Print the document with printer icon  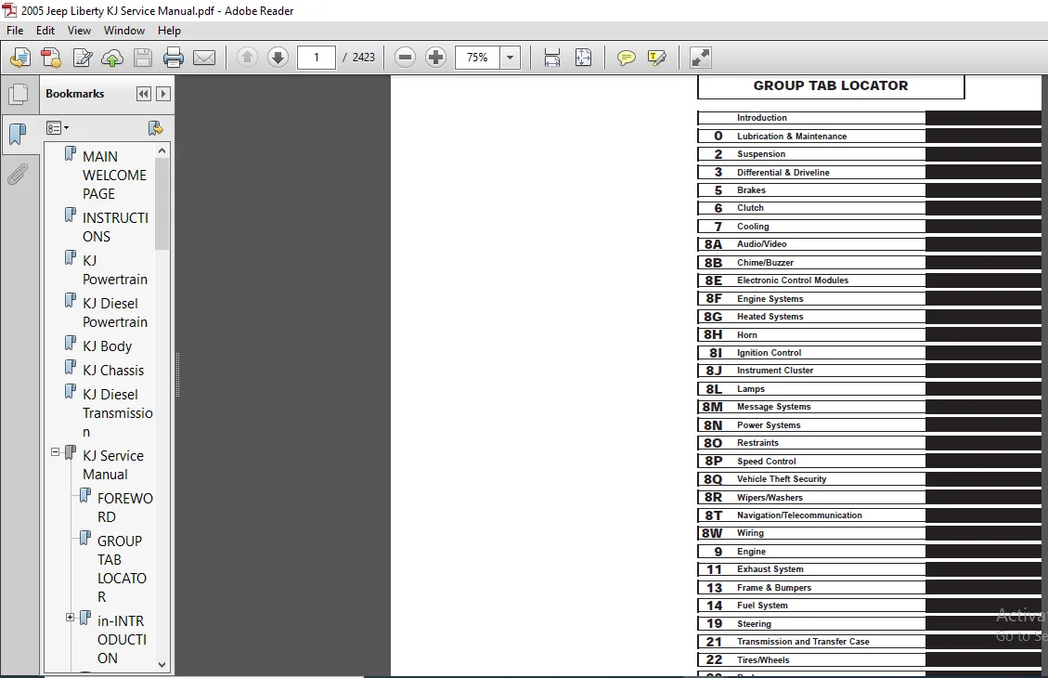pos(173,58)
